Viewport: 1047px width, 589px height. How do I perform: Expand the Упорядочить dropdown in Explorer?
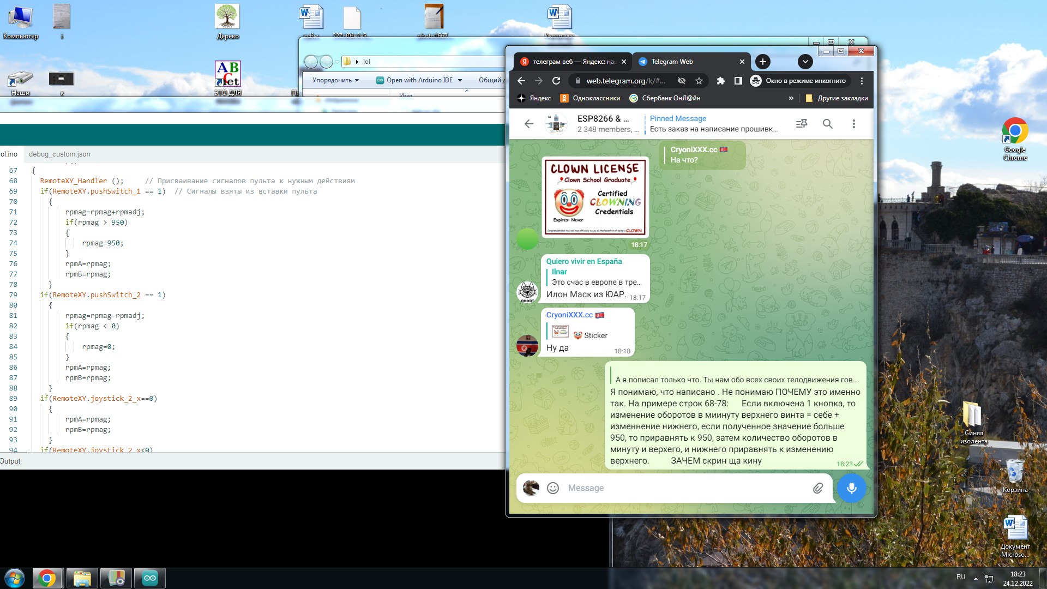[x=335, y=80]
